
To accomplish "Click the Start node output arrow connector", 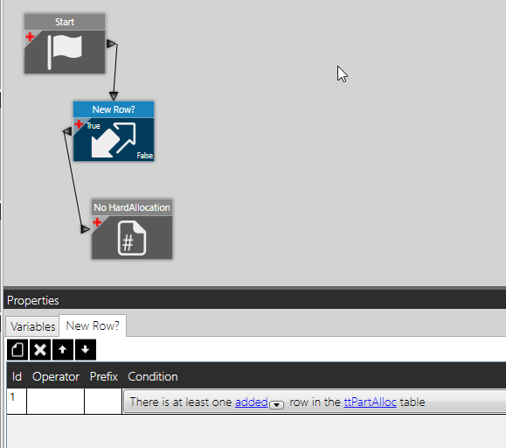I will (x=111, y=44).
